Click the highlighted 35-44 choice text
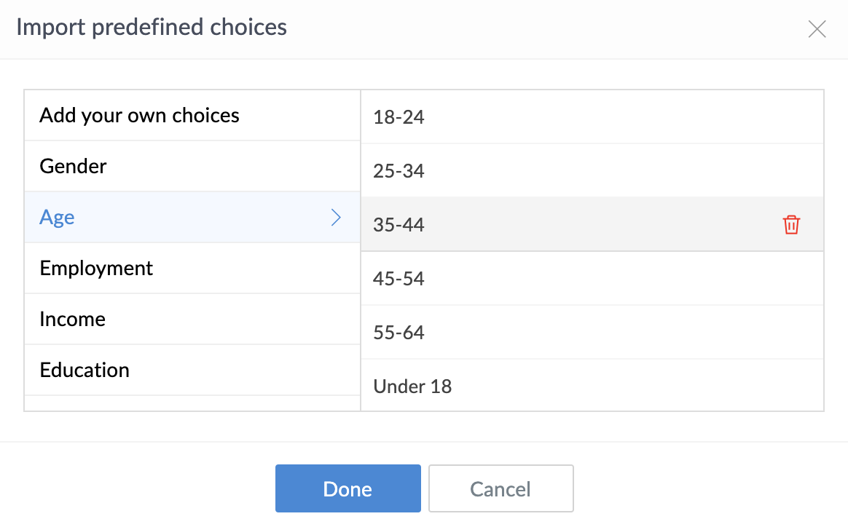848x527 pixels. [x=399, y=225]
